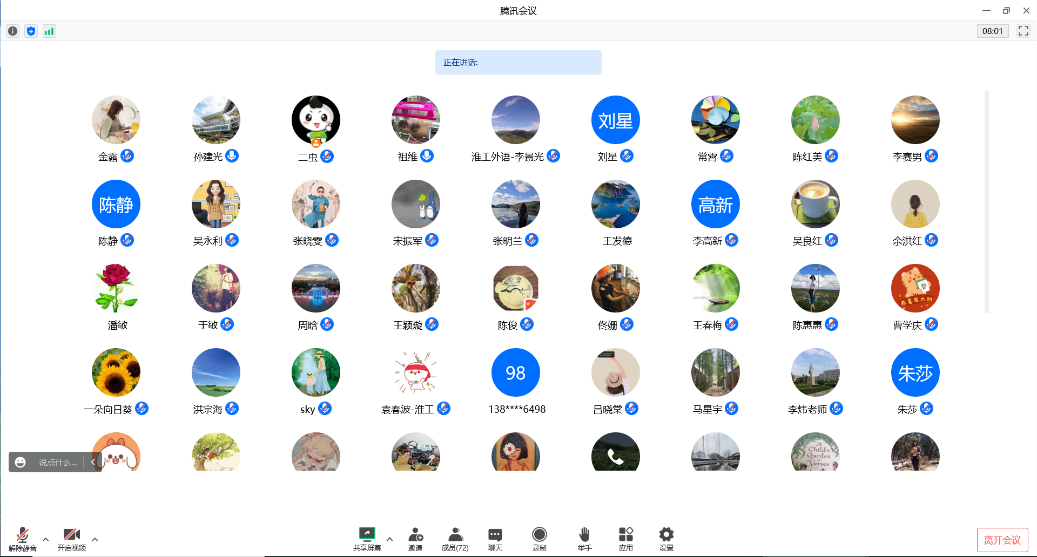Image resolution: width=1037 pixels, height=557 pixels.
Task: Click the 说点什么 chat input field
Action: tap(57, 462)
